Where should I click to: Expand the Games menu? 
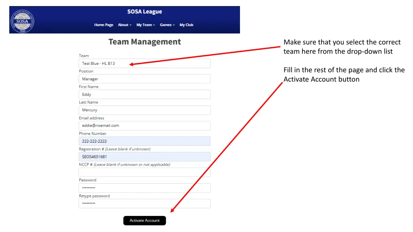pyautogui.click(x=167, y=25)
